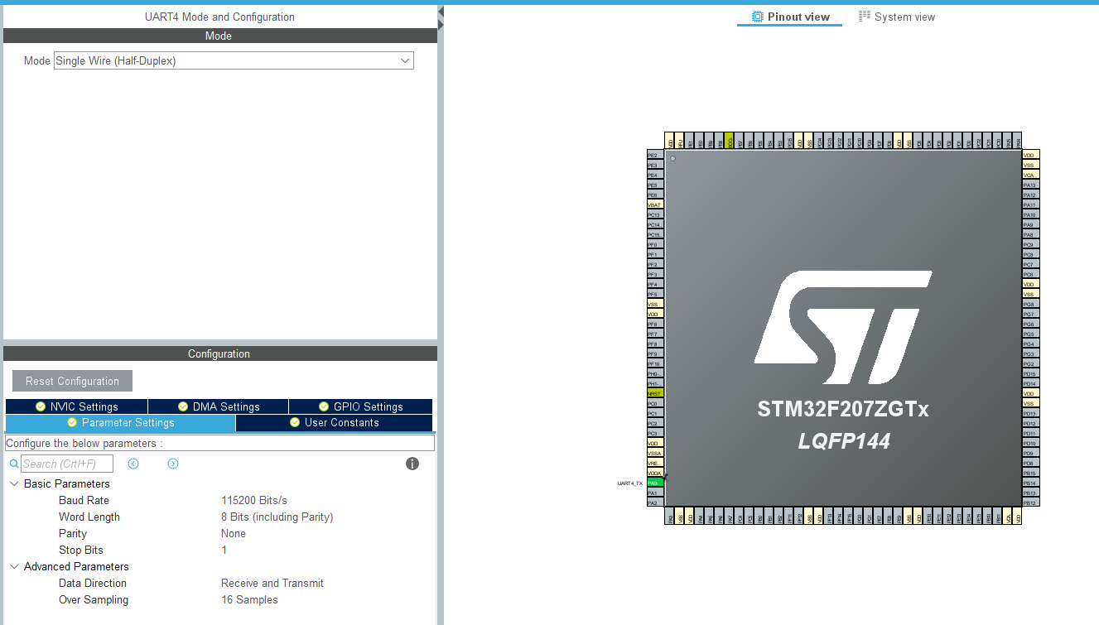Screen dimensions: 1099x625
Task: Select the PD8 pin
Action: point(1030,463)
